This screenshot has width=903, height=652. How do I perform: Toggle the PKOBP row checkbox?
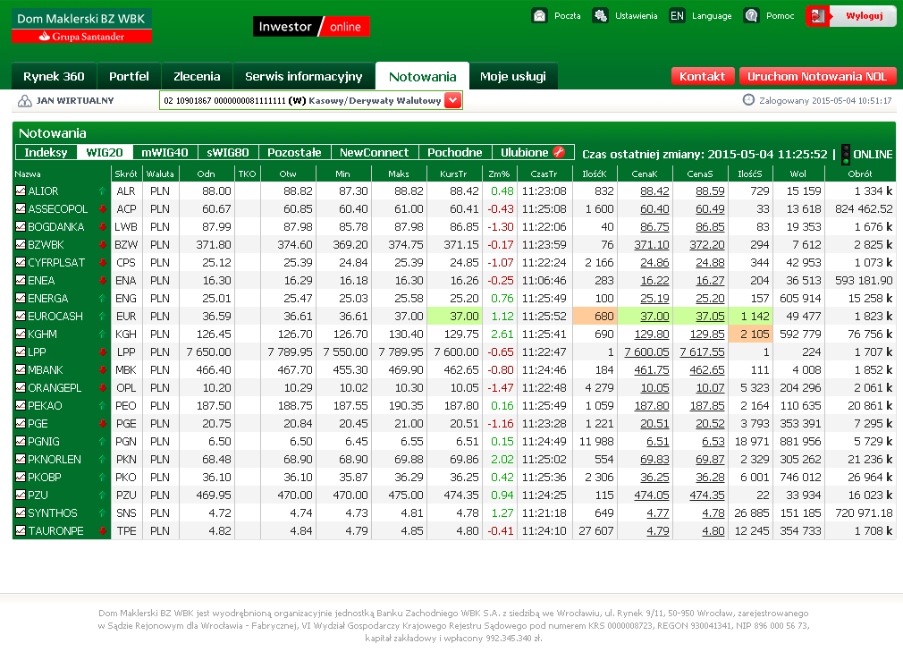tap(21, 477)
